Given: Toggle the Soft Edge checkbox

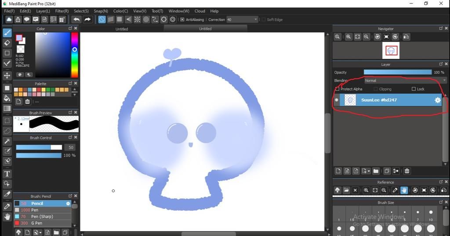Looking at the screenshot, I should point(264,19).
